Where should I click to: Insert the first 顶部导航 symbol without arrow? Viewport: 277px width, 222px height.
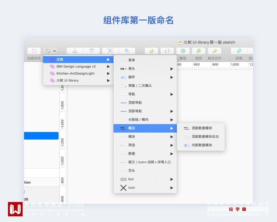145,103
